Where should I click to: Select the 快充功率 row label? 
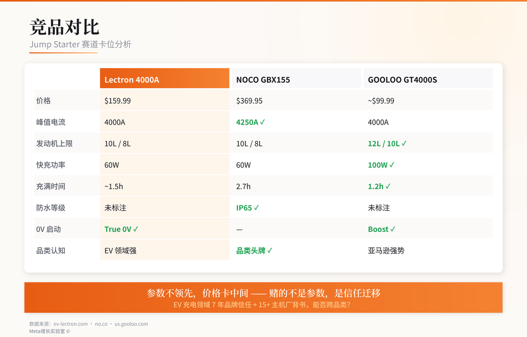51,165
